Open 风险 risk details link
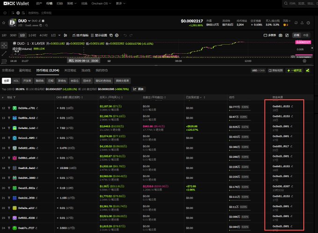This screenshot has width=318, height=233. pyautogui.click(x=287, y=21)
